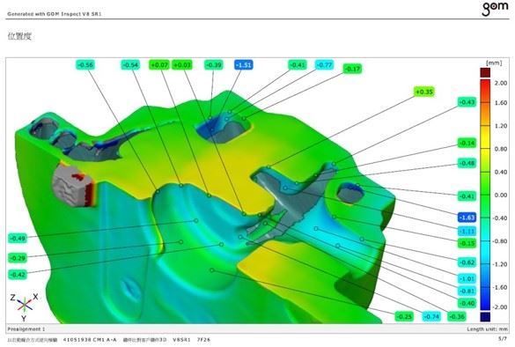Select the -1.51 deviation label

click(243, 65)
